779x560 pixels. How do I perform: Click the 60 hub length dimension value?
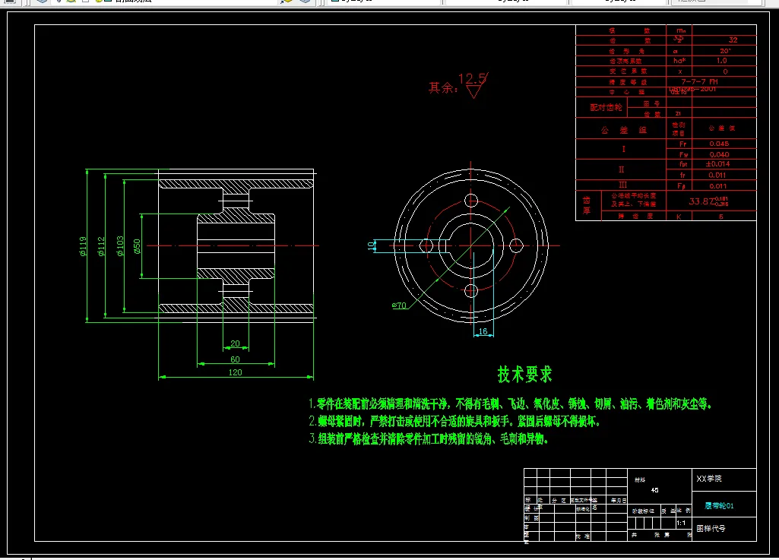(235, 359)
